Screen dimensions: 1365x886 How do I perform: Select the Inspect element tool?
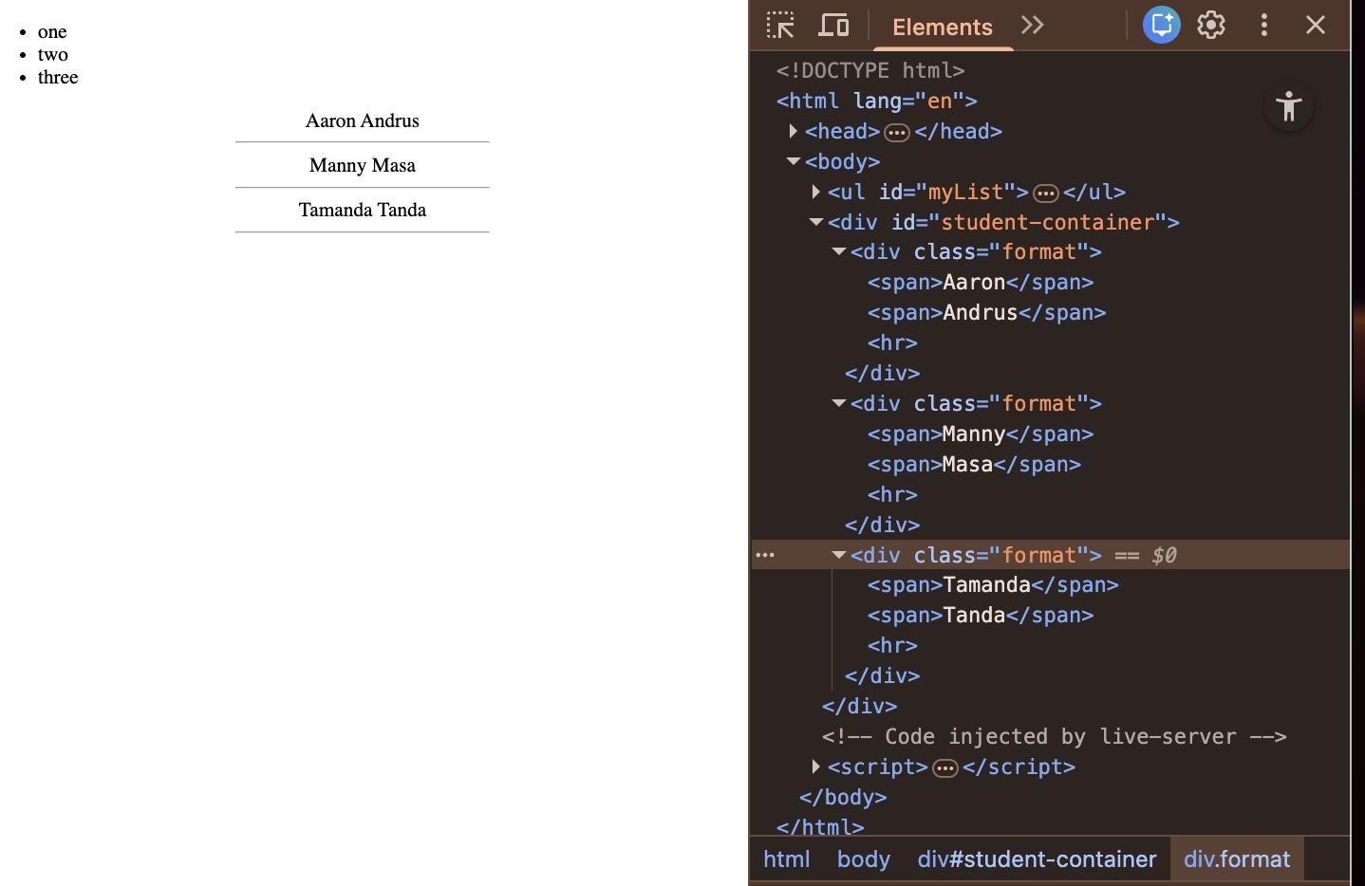point(779,25)
